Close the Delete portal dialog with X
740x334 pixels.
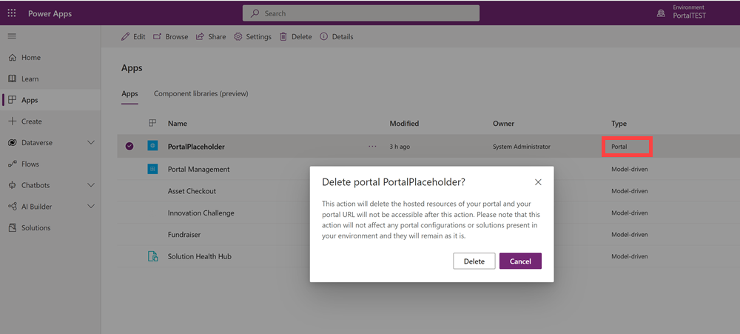coord(538,182)
